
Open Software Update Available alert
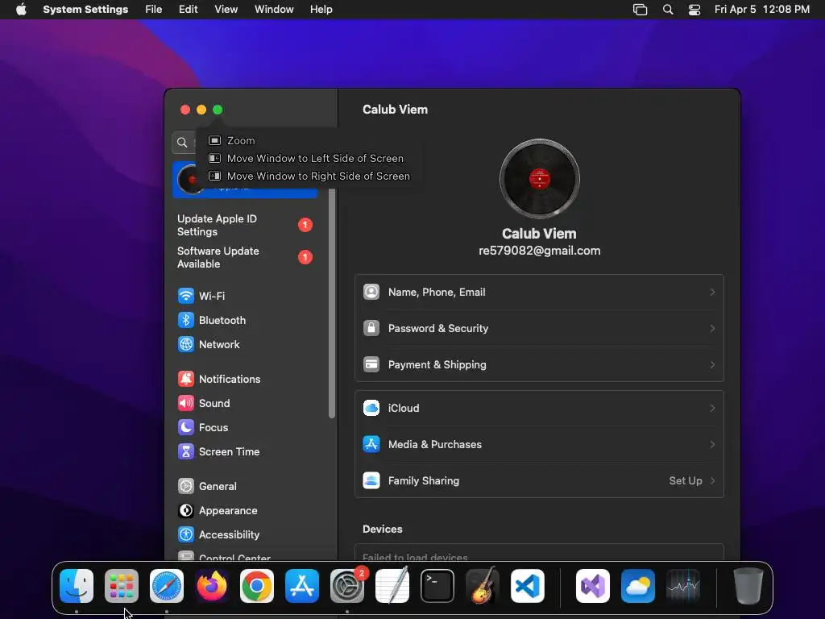click(245, 257)
